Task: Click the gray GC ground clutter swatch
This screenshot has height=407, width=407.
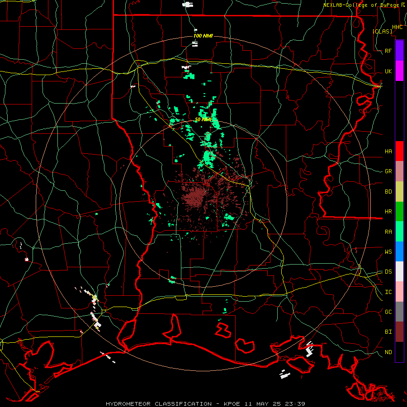Action: pos(399,312)
